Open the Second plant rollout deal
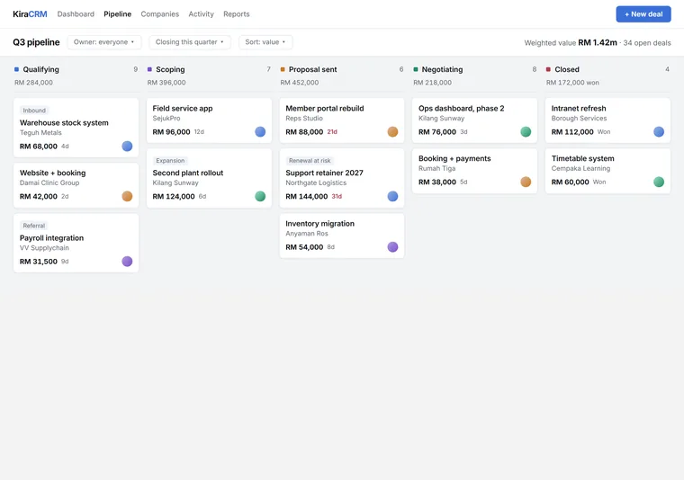The width and height of the screenshot is (684, 480). click(x=209, y=178)
